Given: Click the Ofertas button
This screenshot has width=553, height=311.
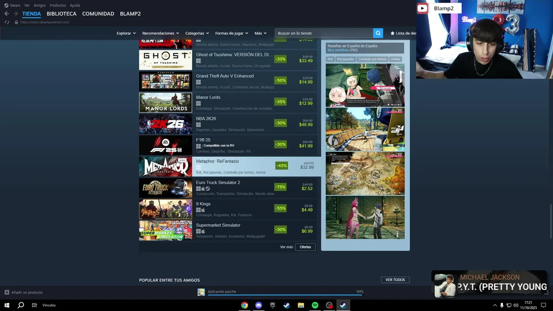Looking at the screenshot, I should [305, 247].
